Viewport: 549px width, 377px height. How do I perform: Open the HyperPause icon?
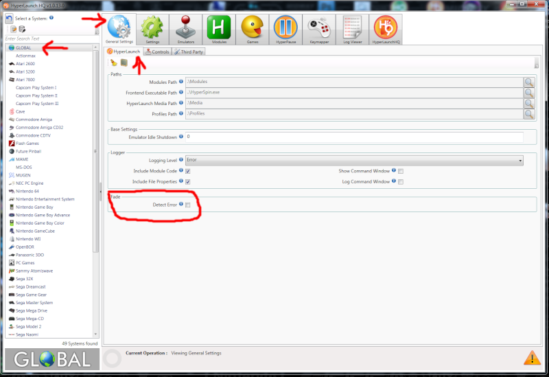click(285, 30)
